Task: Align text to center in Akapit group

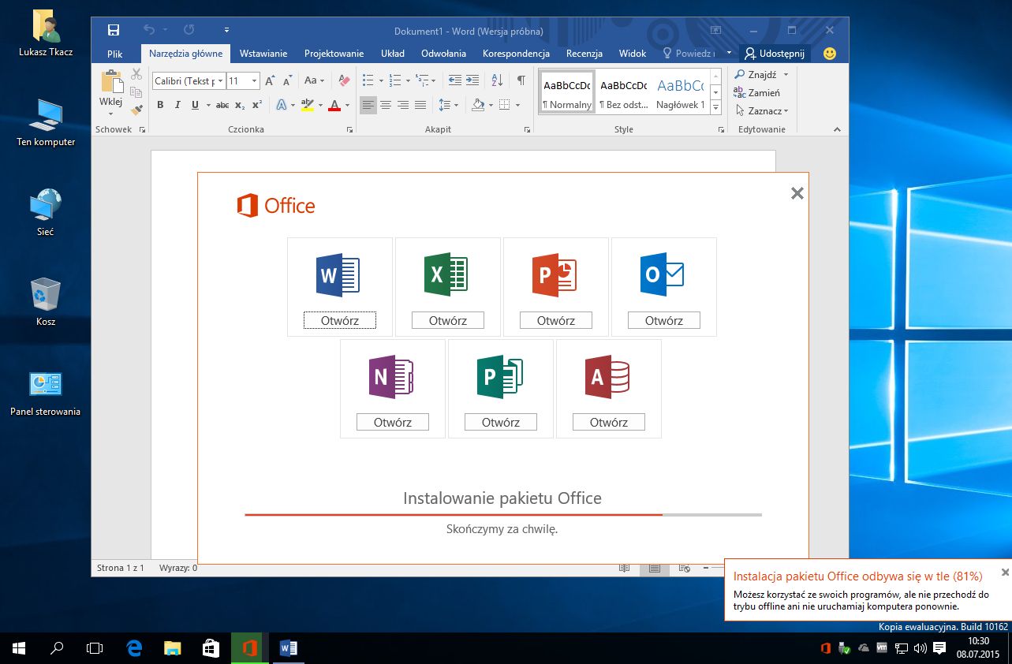Action: pyautogui.click(x=386, y=105)
